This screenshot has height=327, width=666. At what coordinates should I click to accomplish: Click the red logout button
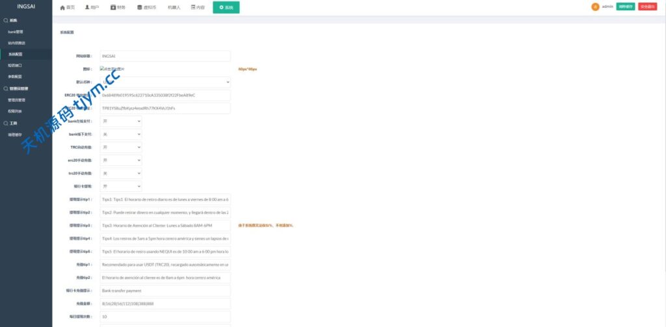click(x=647, y=6)
